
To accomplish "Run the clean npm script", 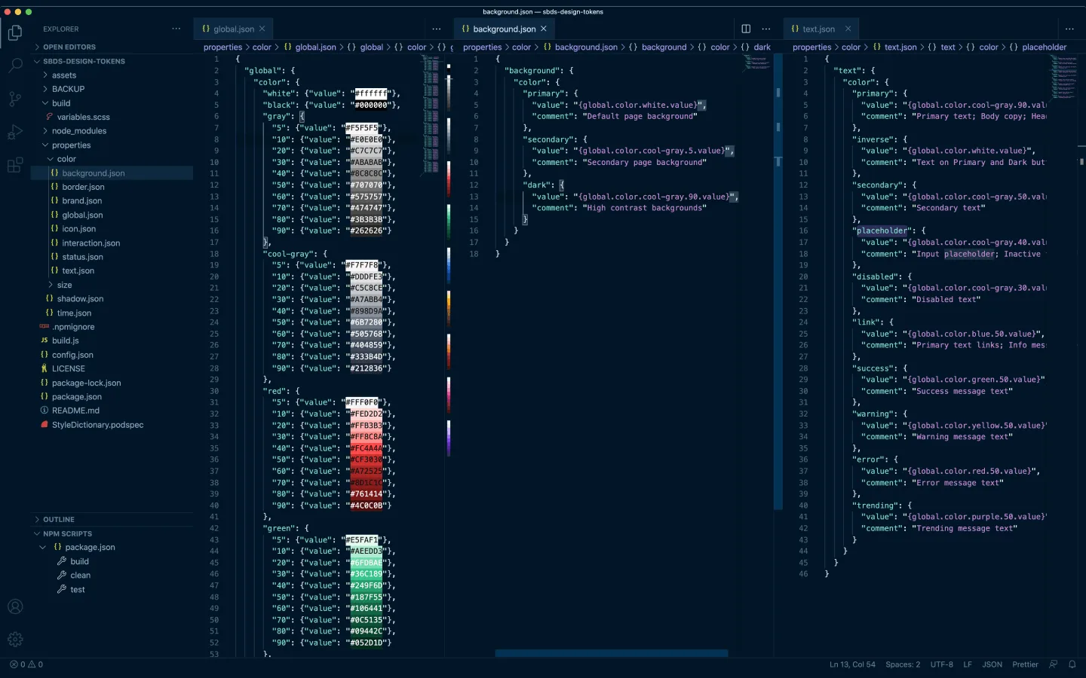I will (80, 575).
